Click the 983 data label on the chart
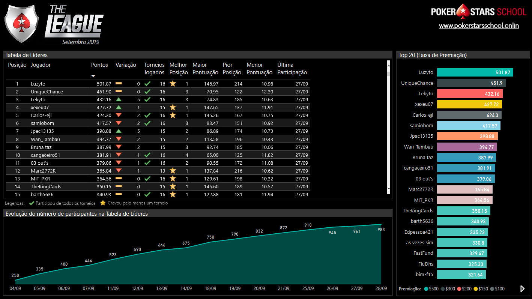This screenshot has width=532, height=299. pyautogui.click(x=381, y=230)
